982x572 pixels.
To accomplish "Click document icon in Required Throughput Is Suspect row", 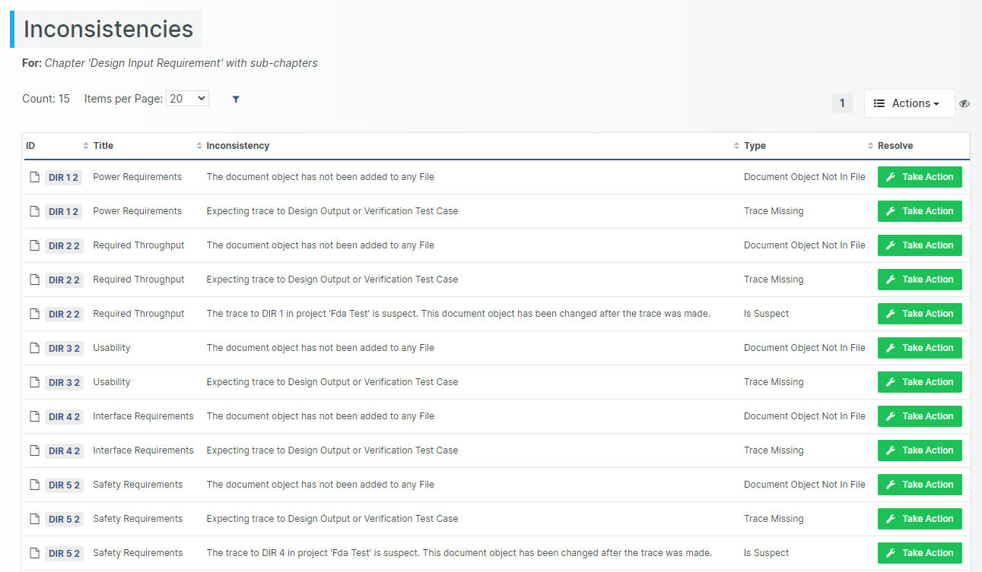I will point(34,314).
